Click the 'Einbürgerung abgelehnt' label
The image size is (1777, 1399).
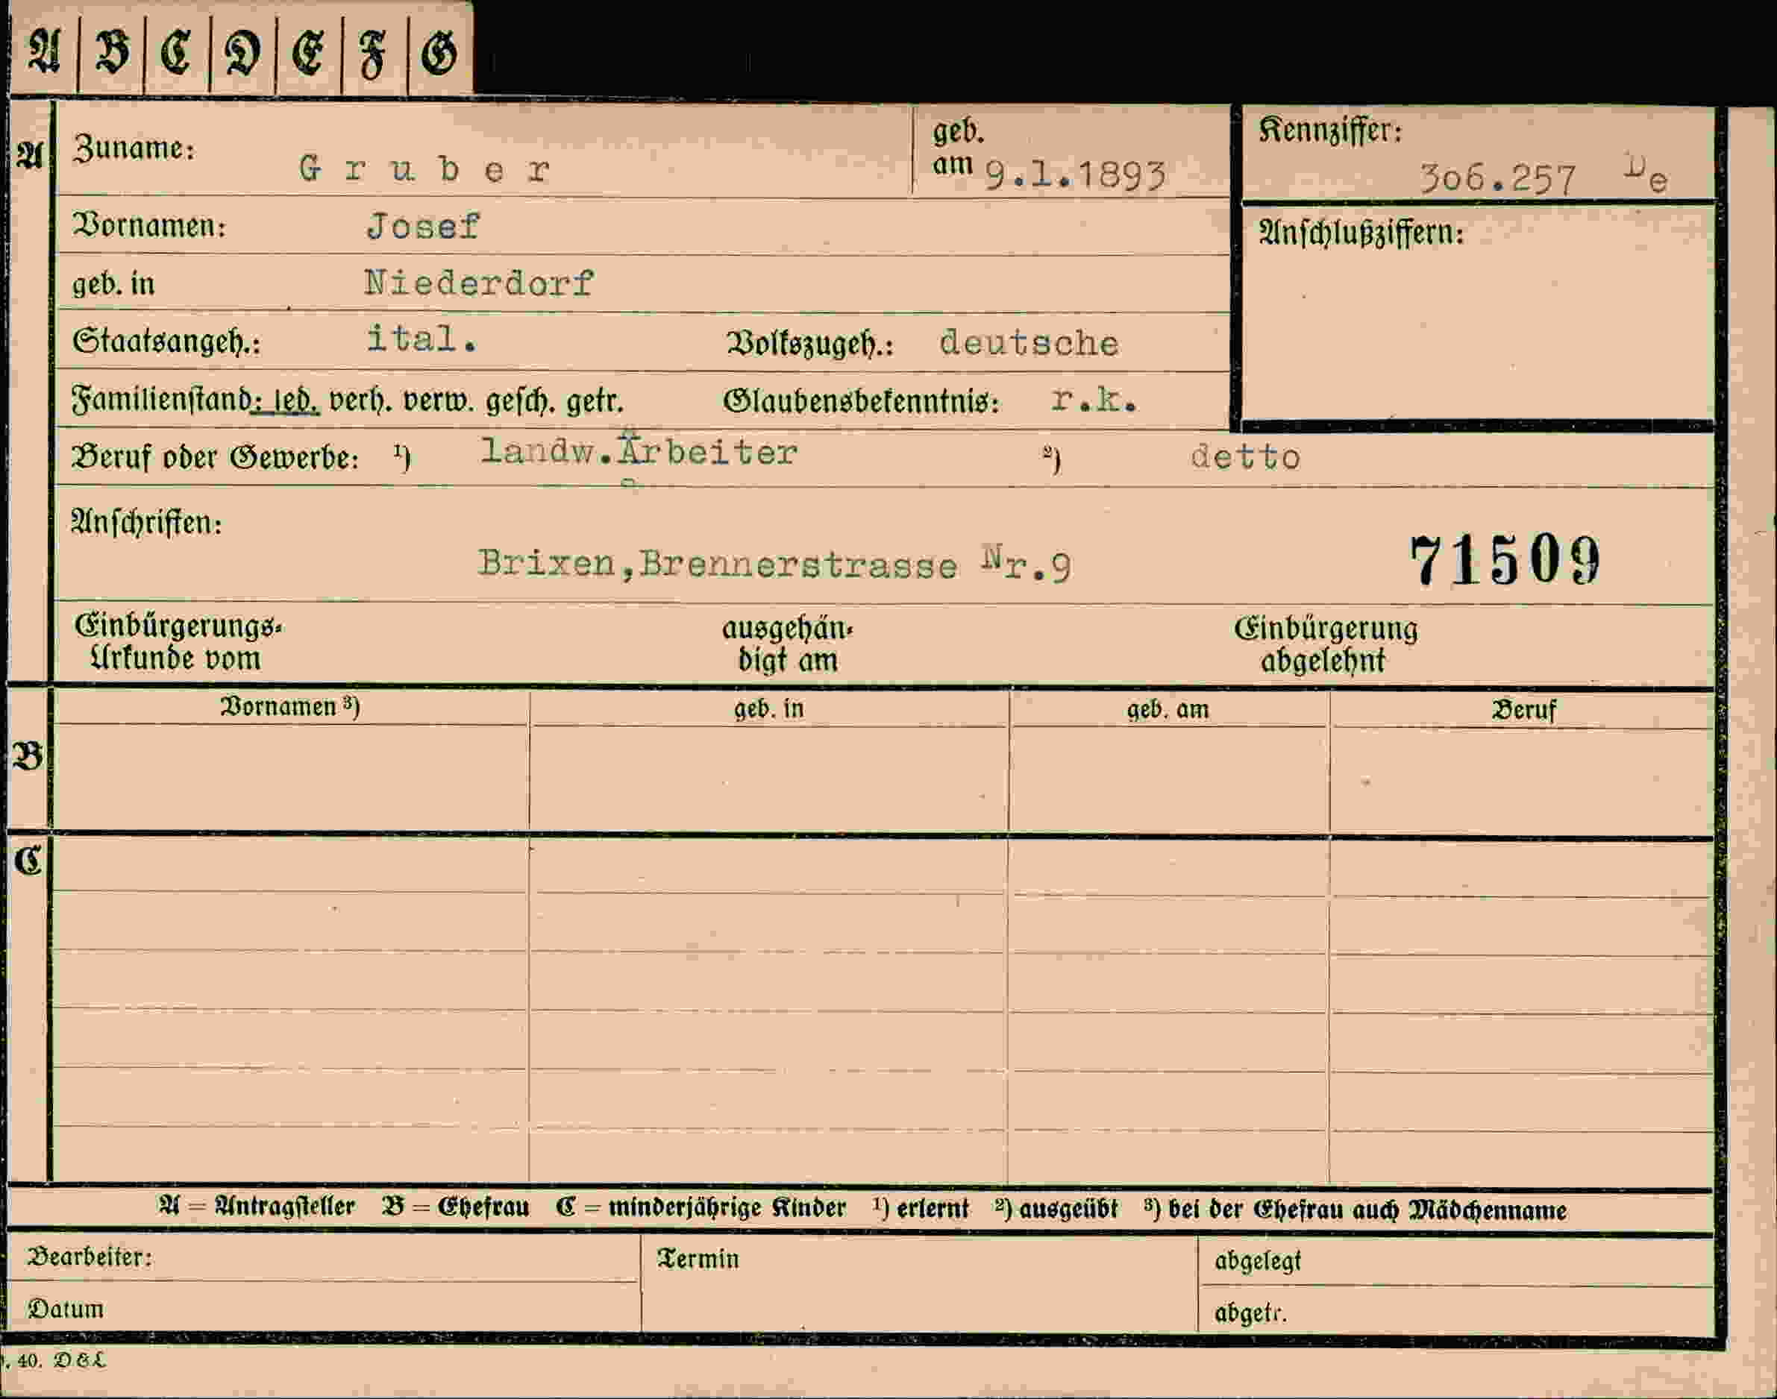(1326, 644)
